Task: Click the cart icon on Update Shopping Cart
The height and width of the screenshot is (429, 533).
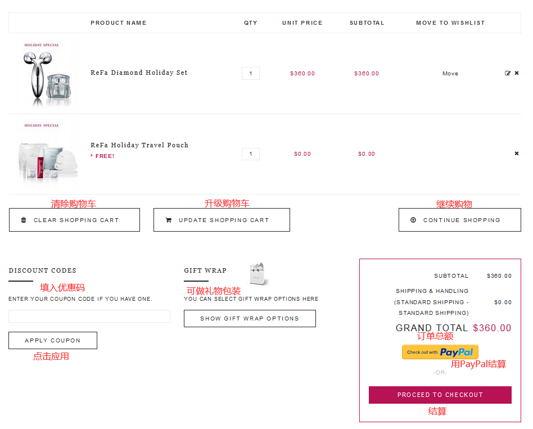Action: tap(168, 220)
